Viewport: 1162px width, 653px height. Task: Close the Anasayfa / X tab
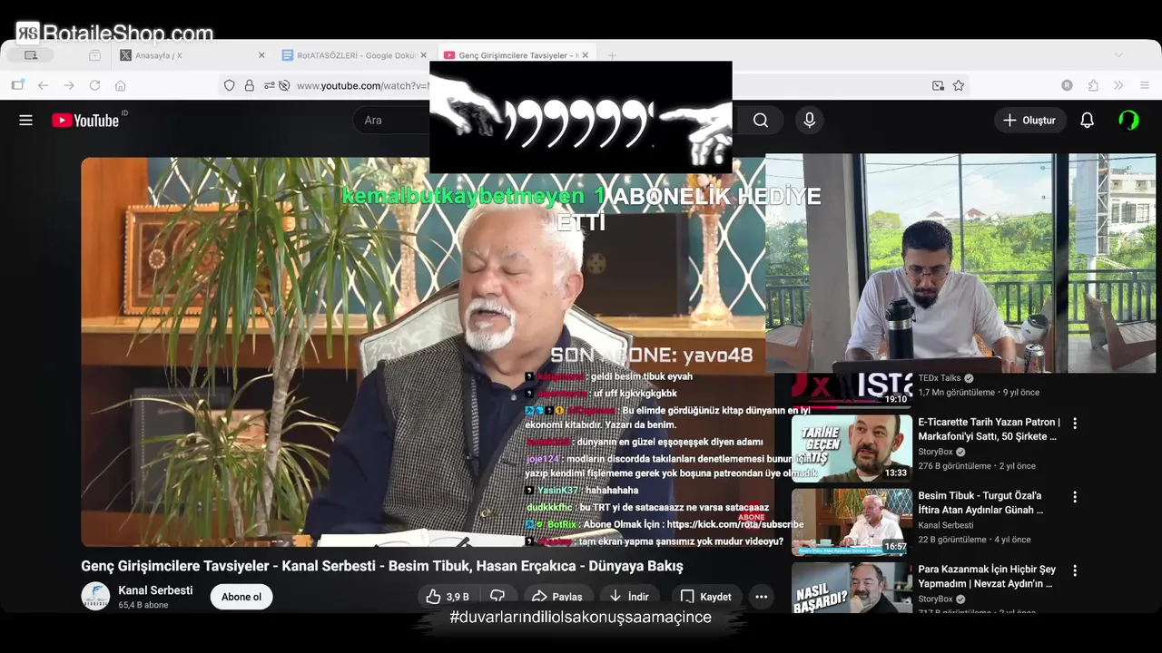(261, 55)
